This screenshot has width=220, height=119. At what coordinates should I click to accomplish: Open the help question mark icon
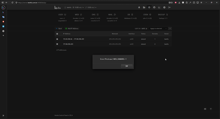pyautogui.click(x=164, y=7)
